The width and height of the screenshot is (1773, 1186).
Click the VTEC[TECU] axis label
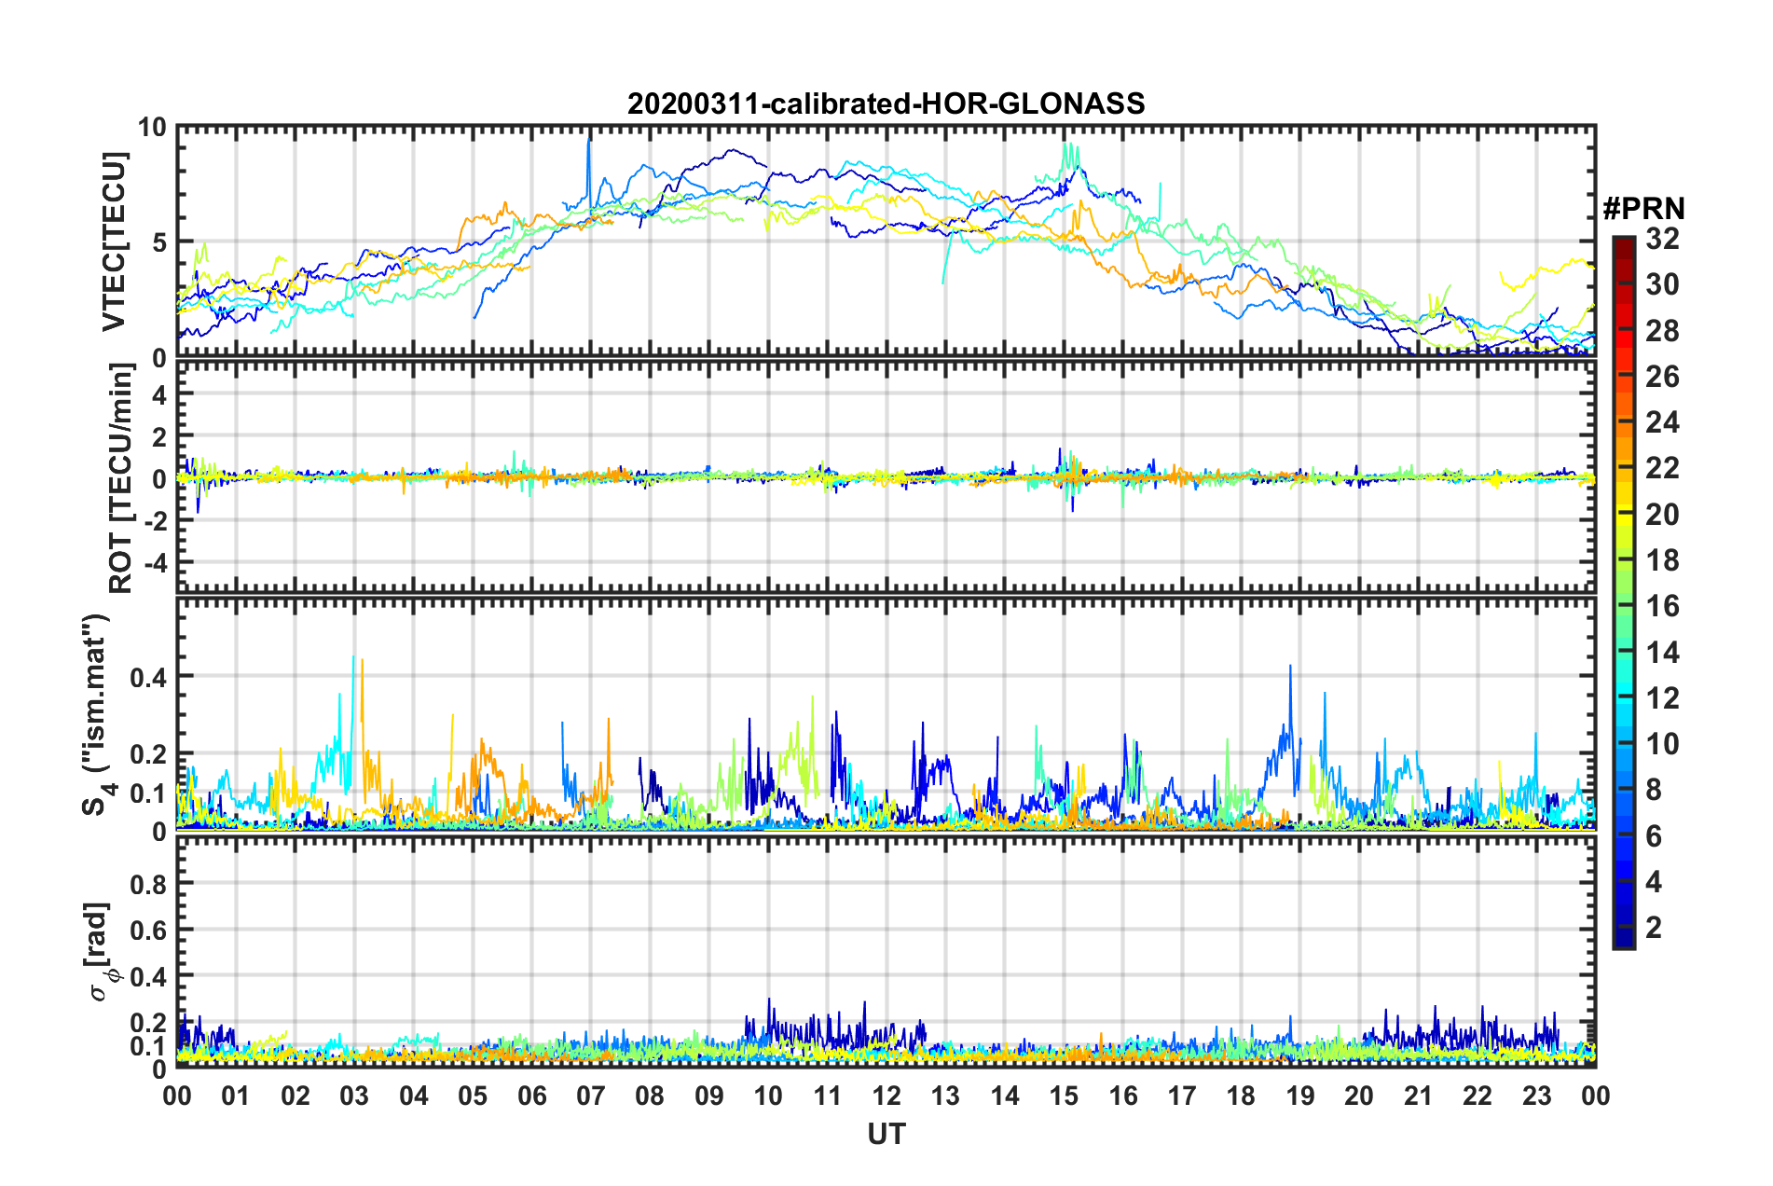(114, 241)
